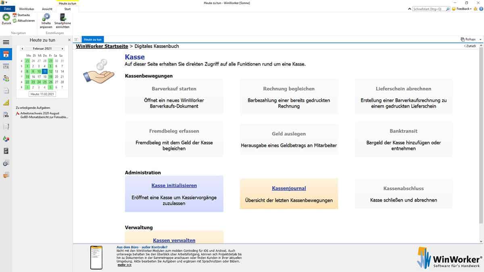Screen dimensions: 484x272
Task: Go to next month in calendar
Action: (x=63, y=48)
